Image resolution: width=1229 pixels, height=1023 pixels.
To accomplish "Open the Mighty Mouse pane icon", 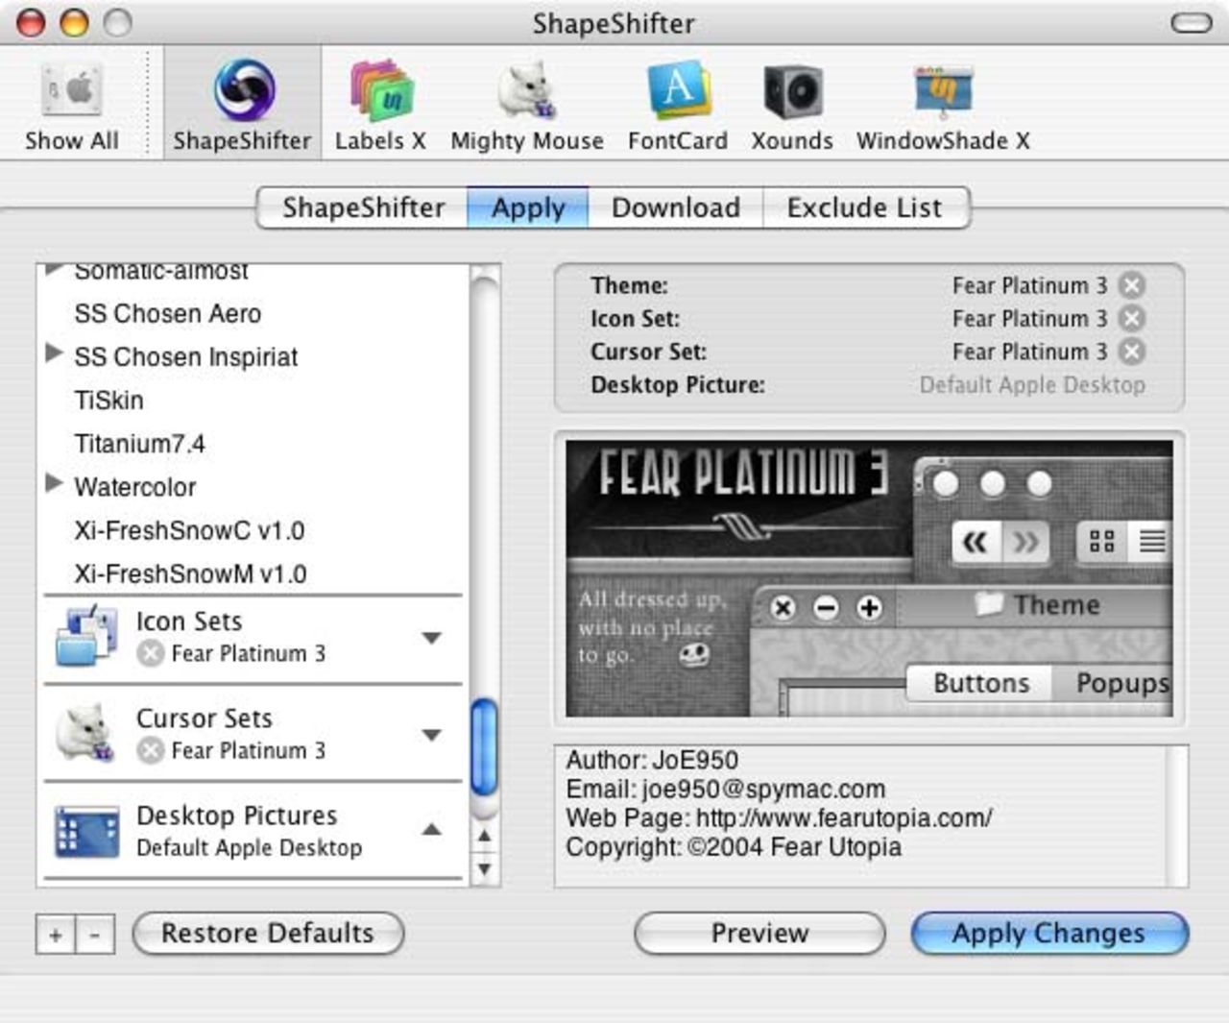I will [526, 93].
